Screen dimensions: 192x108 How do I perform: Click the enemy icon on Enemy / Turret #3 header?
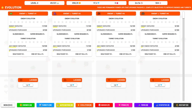99,14
